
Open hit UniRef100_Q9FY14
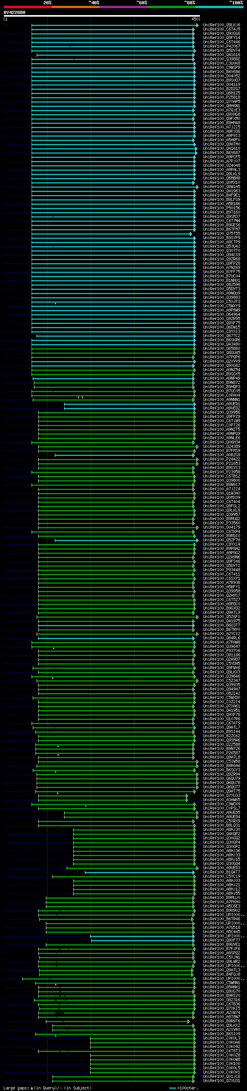coord(222,38)
